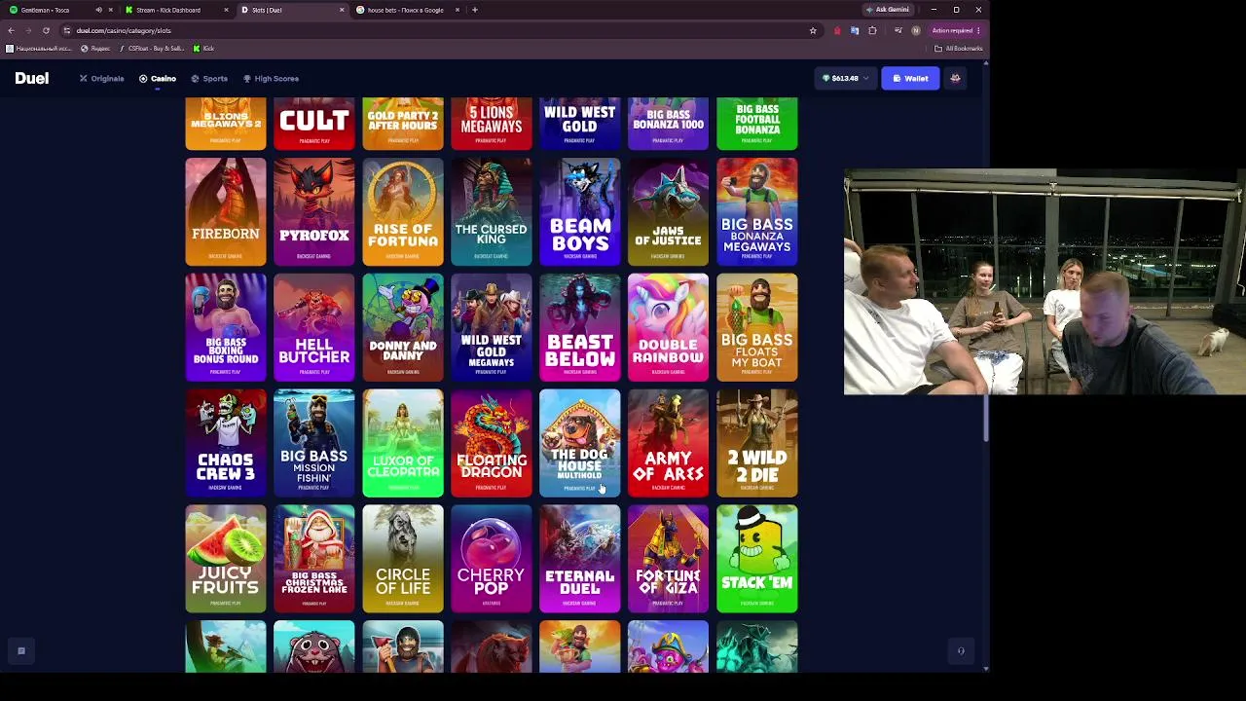Open the Fireborn slot game
1246x701 pixels.
(226, 211)
